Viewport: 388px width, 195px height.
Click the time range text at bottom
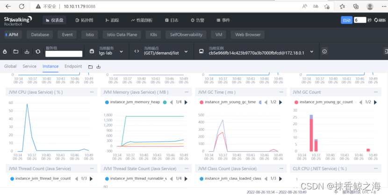click(x=276, y=192)
